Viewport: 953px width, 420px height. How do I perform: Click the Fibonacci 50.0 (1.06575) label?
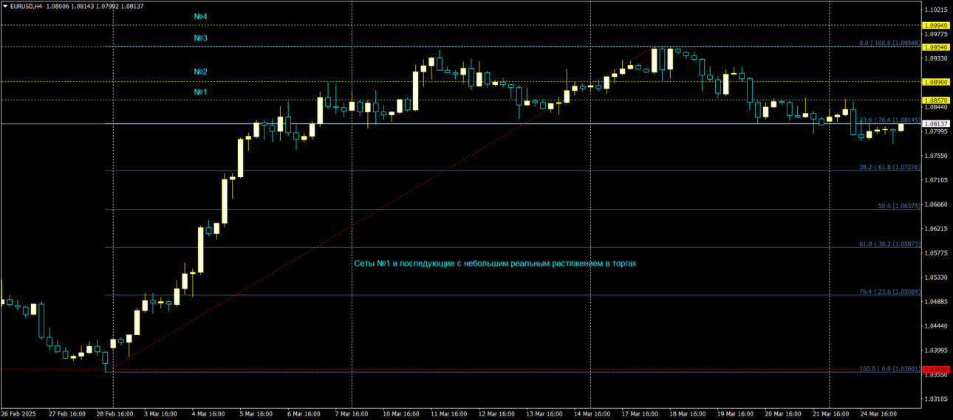(x=899, y=206)
